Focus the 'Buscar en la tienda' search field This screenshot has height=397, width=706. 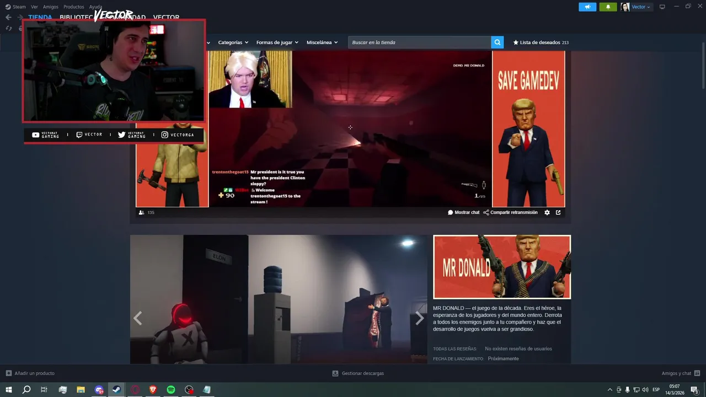point(420,42)
